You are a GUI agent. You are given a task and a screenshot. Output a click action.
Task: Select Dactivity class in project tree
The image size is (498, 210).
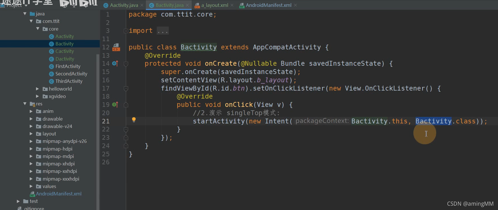(65, 59)
